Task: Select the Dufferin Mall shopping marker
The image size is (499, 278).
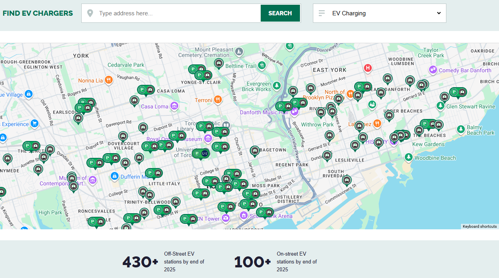Action: [x=115, y=176]
